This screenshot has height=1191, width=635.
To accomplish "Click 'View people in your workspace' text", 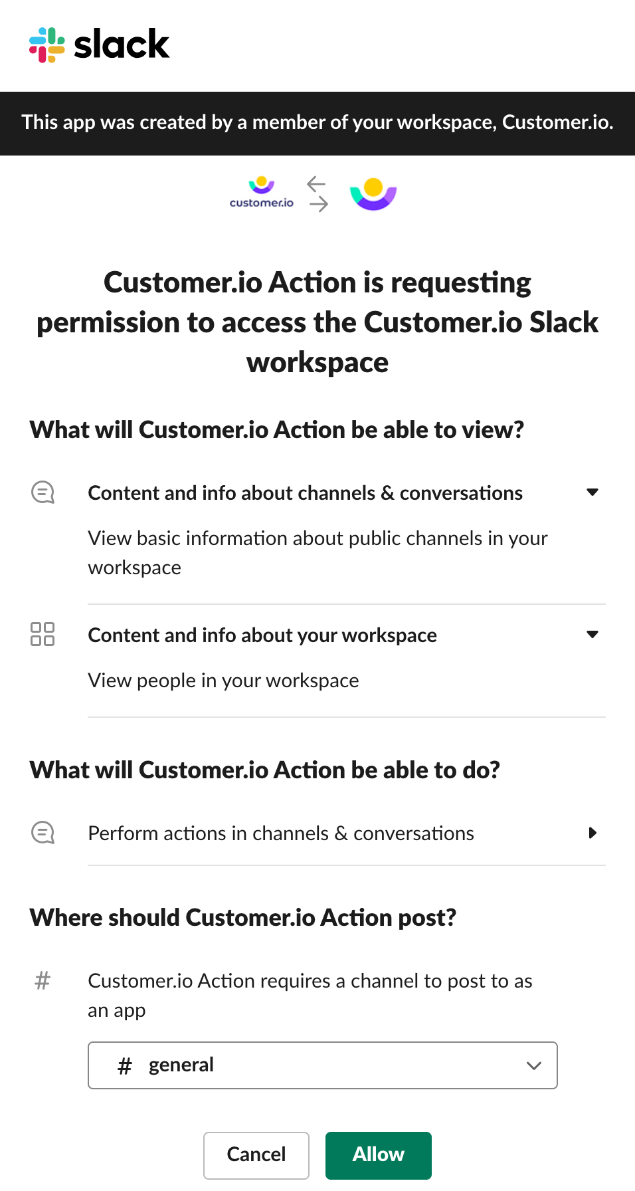I will click(x=223, y=681).
